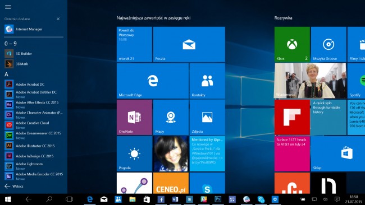Launch the Microsoft Edge tile
Screen dimensions: 365x205
click(153, 81)
